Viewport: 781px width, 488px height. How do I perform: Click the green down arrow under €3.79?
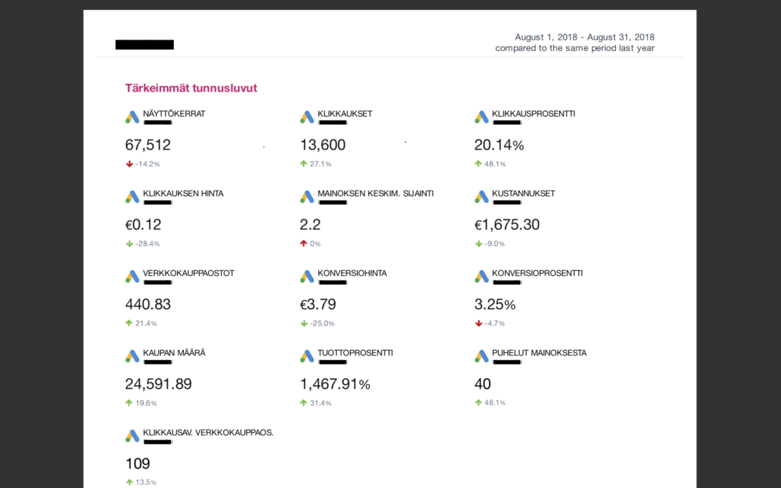click(304, 323)
